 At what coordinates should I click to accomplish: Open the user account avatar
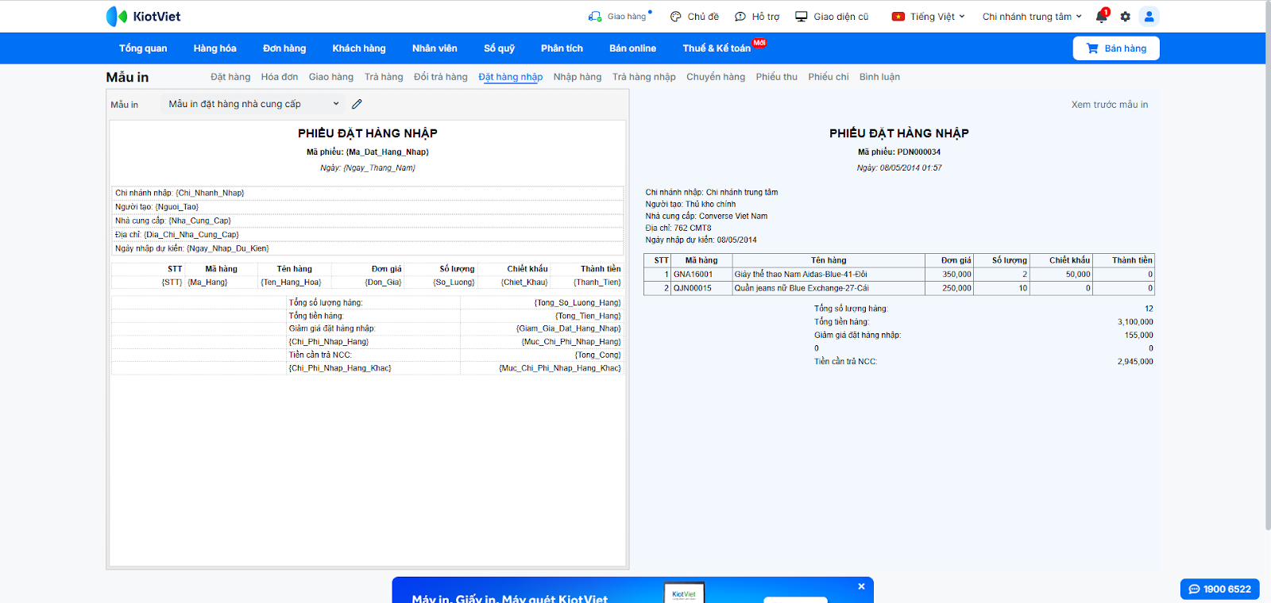(x=1149, y=17)
